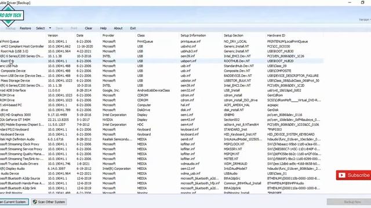Click the Select toolbar button
The image size is (371, 208).
tap(40, 28)
